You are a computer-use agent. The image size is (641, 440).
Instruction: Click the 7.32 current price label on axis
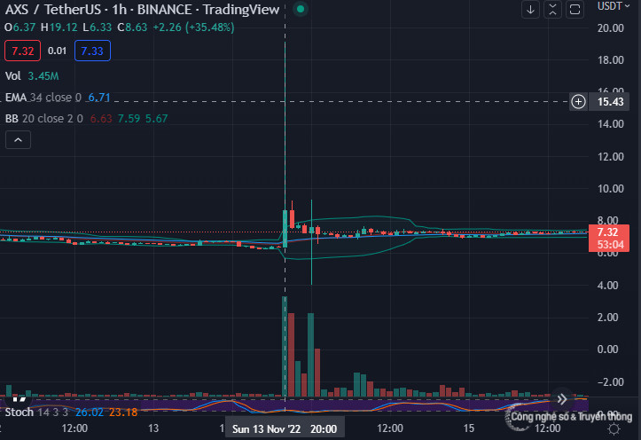(x=607, y=232)
